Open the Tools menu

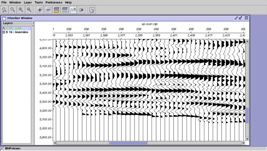(x=39, y=2)
